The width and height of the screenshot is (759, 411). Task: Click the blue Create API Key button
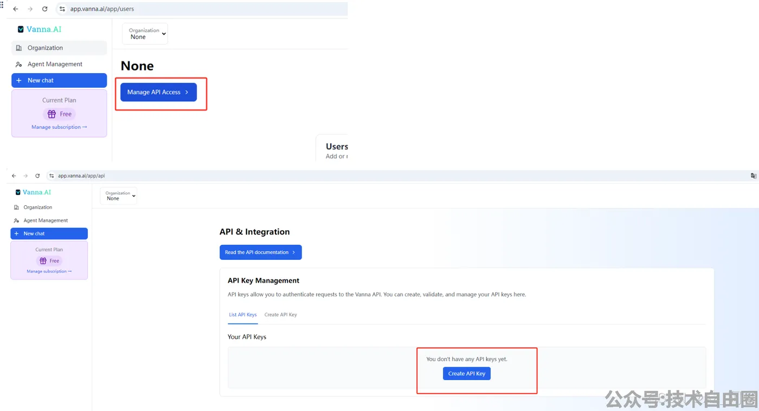tap(467, 374)
